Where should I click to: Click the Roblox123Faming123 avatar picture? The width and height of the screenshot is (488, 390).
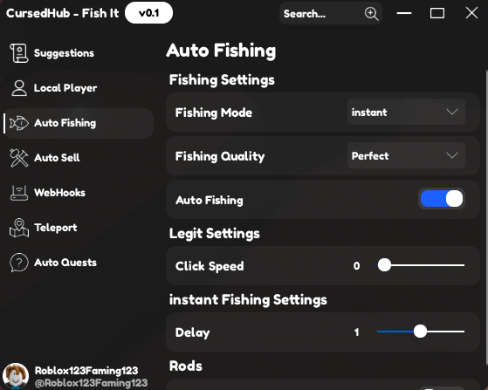pyautogui.click(x=15, y=376)
